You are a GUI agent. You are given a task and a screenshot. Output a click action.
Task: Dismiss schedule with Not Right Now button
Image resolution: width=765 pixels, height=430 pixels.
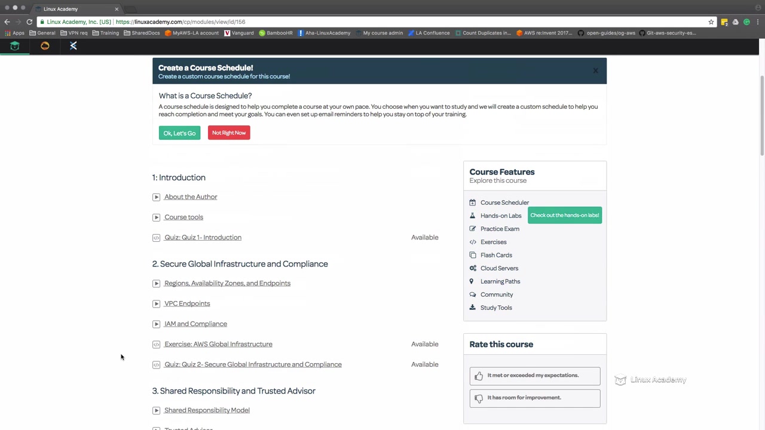pos(229,133)
